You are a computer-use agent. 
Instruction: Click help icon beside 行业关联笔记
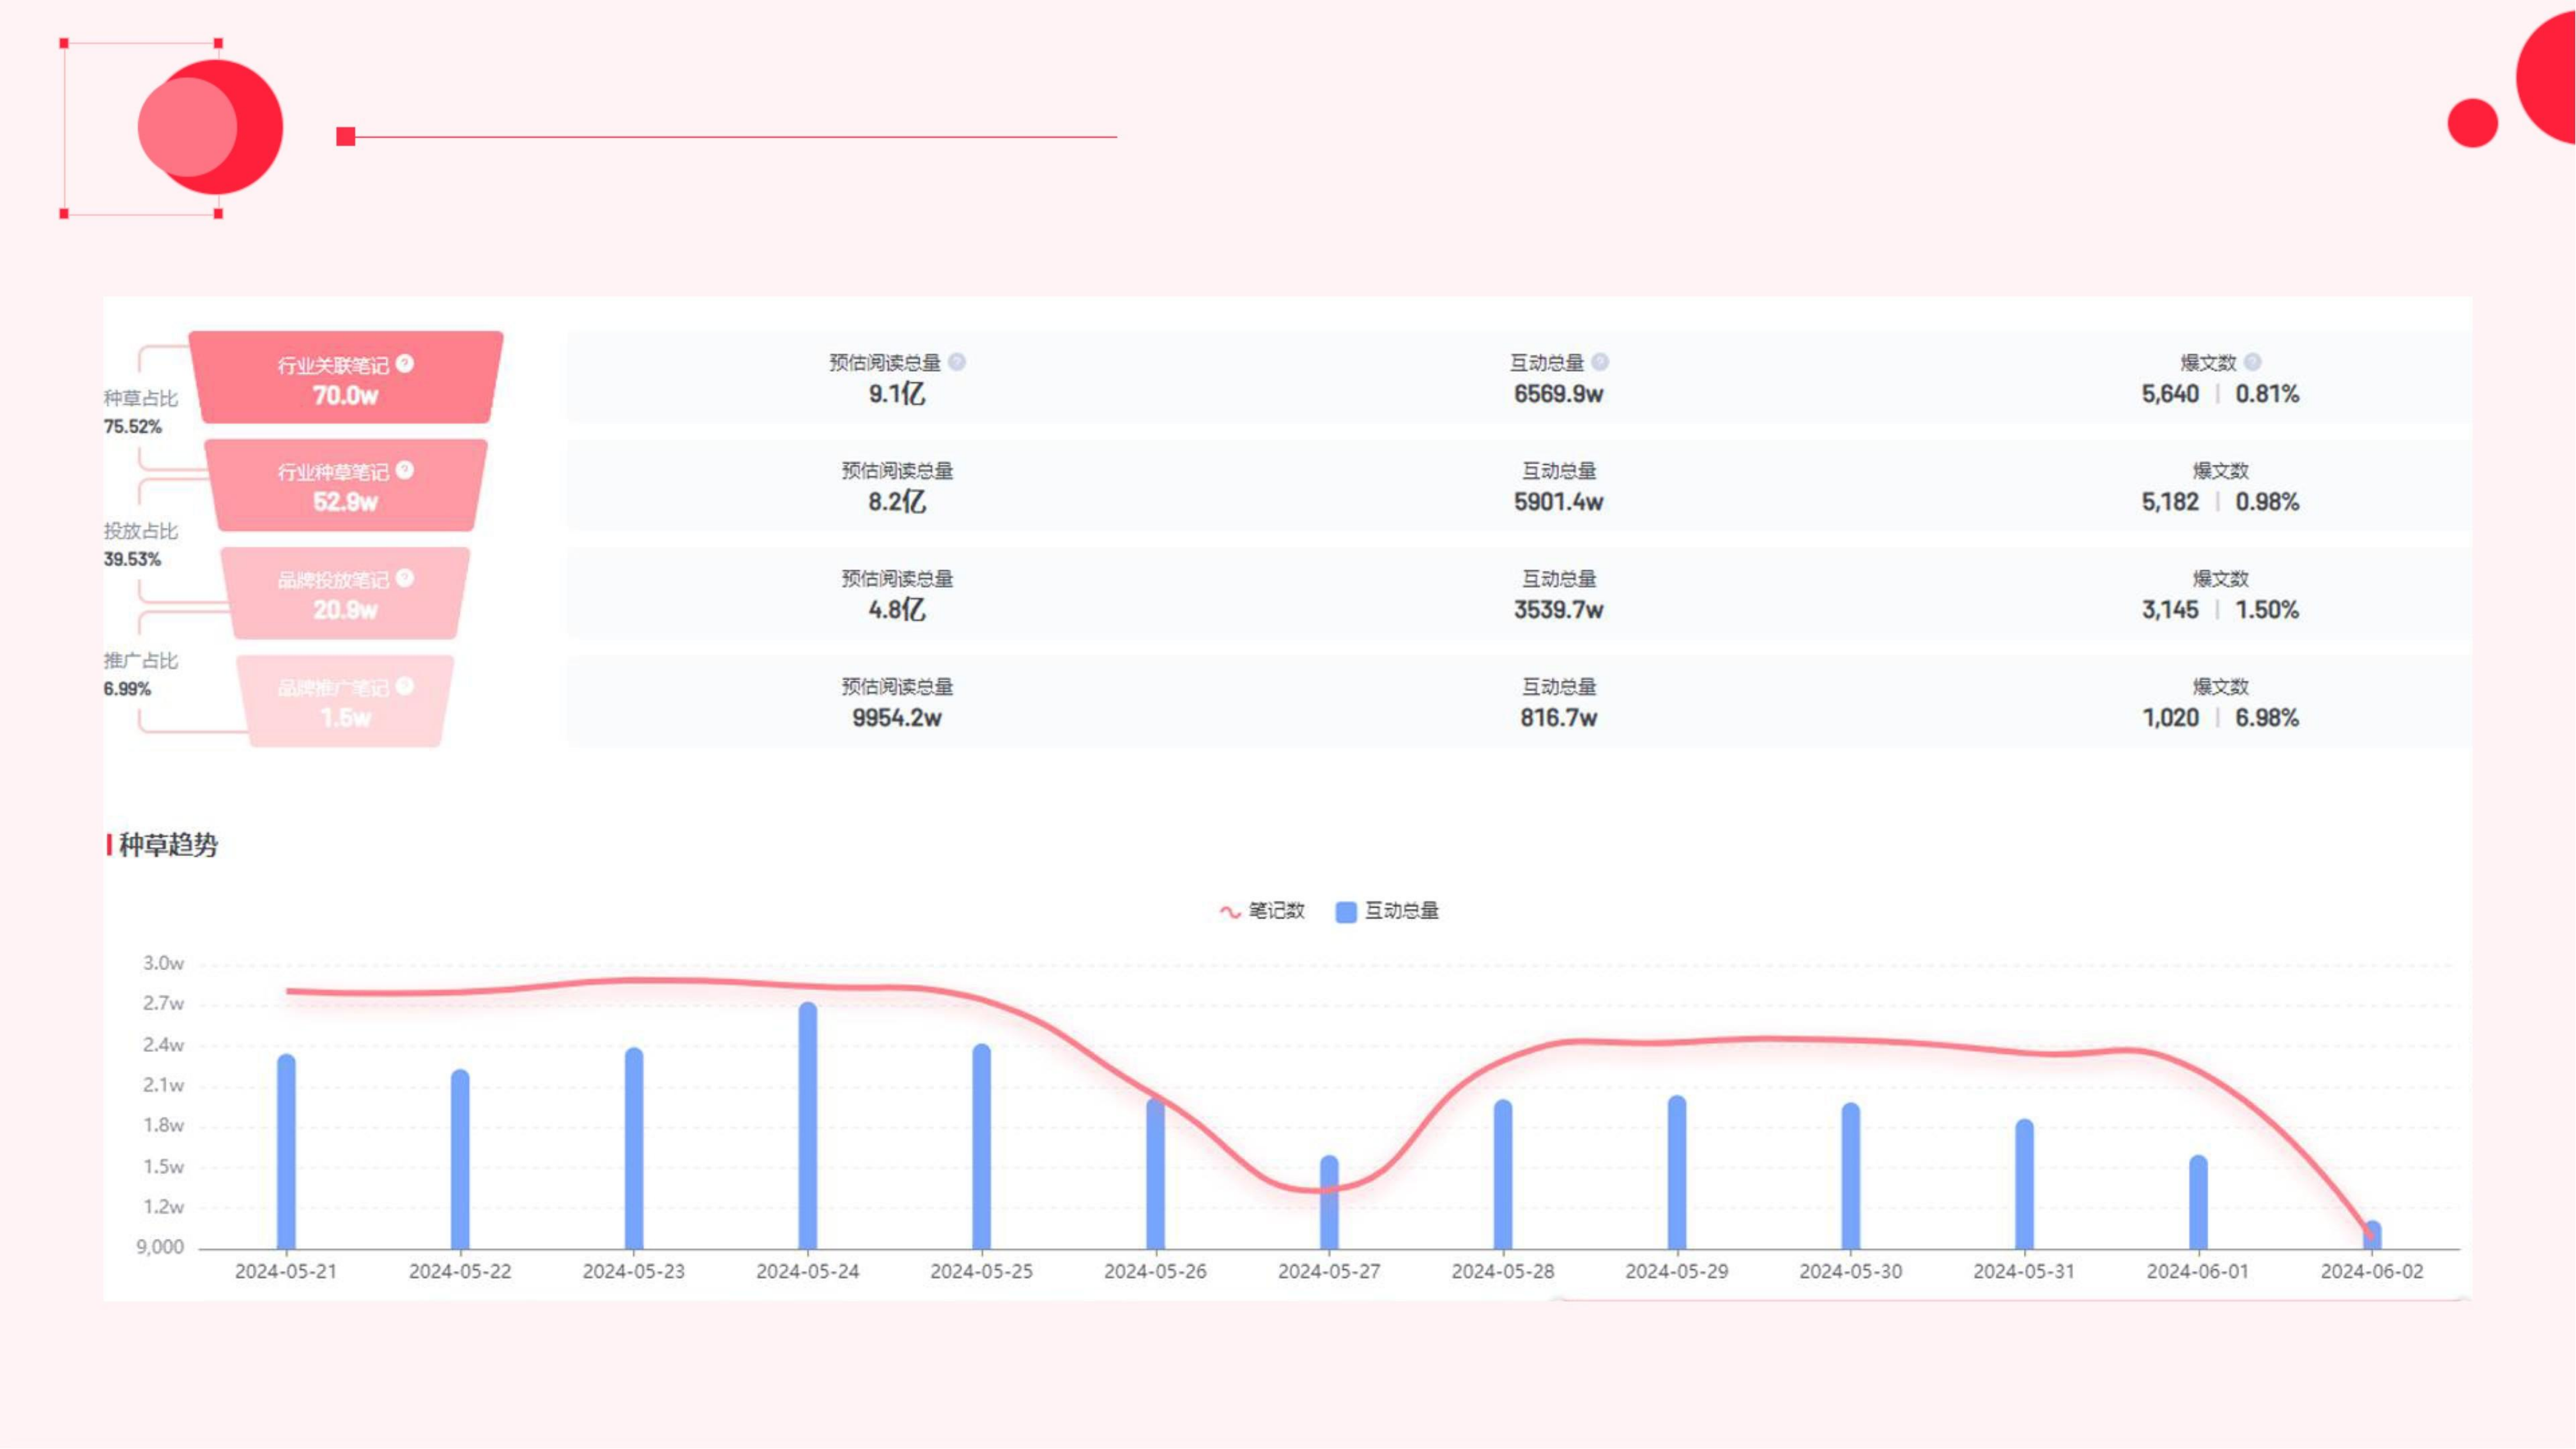pyautogui.click(x=404, y=363)
